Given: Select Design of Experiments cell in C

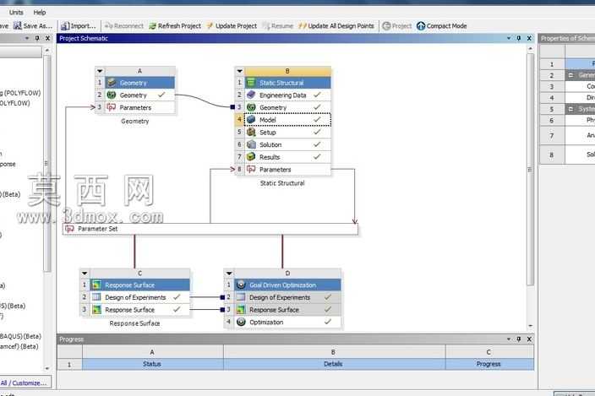Looking at the screenshot, I should tap(139, 297).
